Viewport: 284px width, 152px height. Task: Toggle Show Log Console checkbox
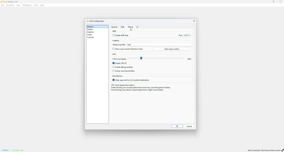pos(114,49)
